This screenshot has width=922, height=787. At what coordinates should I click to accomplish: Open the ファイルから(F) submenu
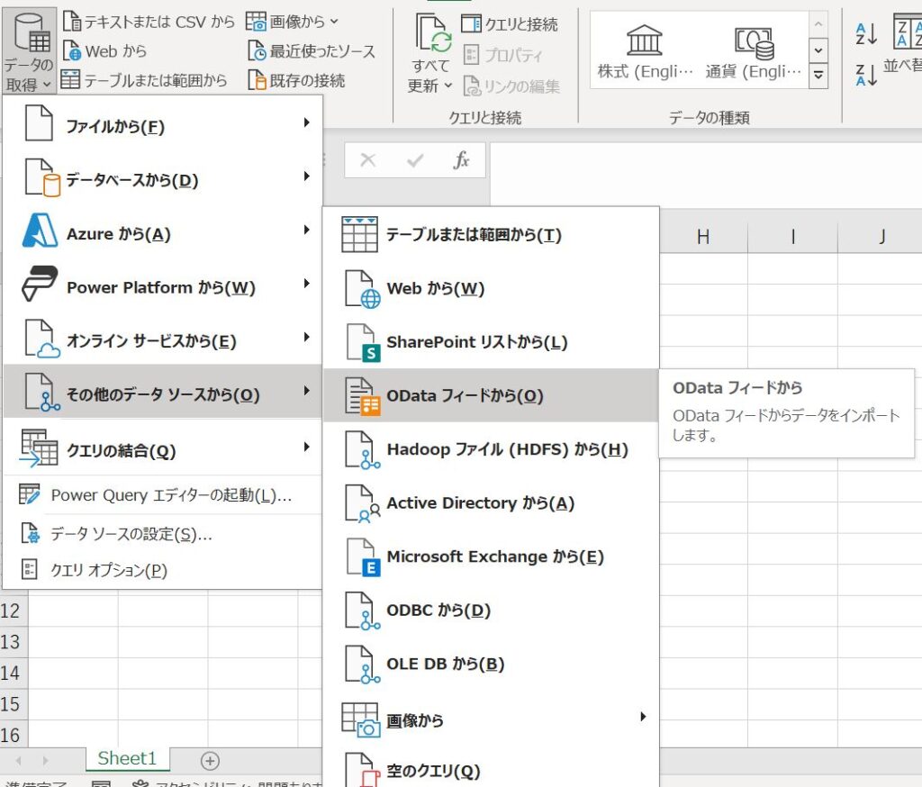coord(163,124)
